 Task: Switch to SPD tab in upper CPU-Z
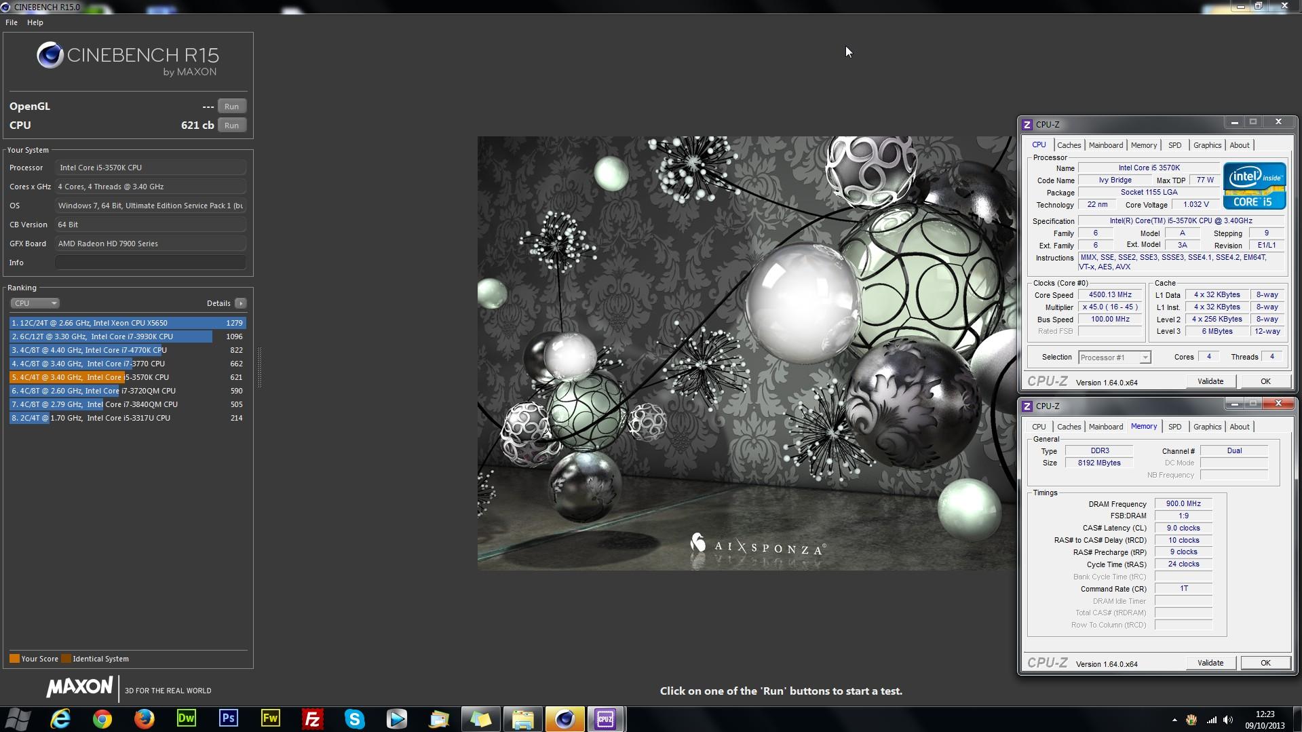(1175, 145)
